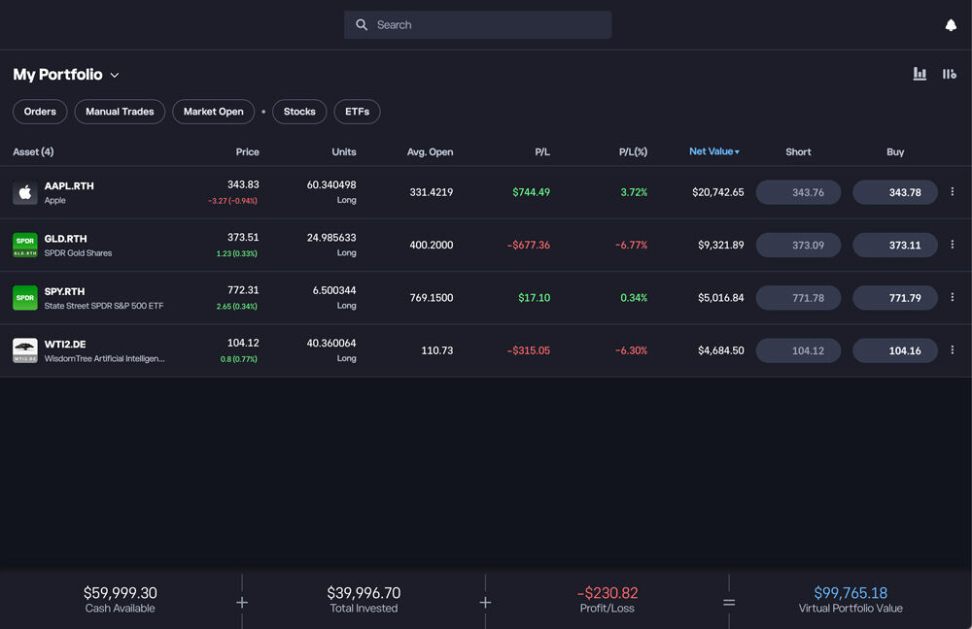The width and height of the screenshot is (972, 629).
Task: Open more options for AAPL.RTH row
Action: (x=953, y=192)
